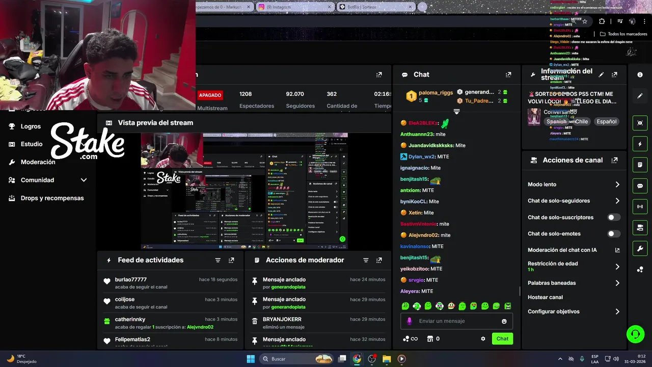Open Palabras baneadas list
The width and height of the screenshot is (652, 367).
pyautogui.click(x=574, y=283)
